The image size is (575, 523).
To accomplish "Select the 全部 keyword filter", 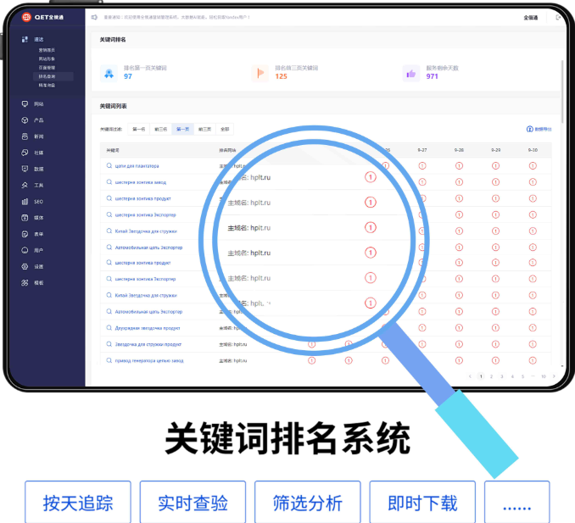I will pos(225,130).
